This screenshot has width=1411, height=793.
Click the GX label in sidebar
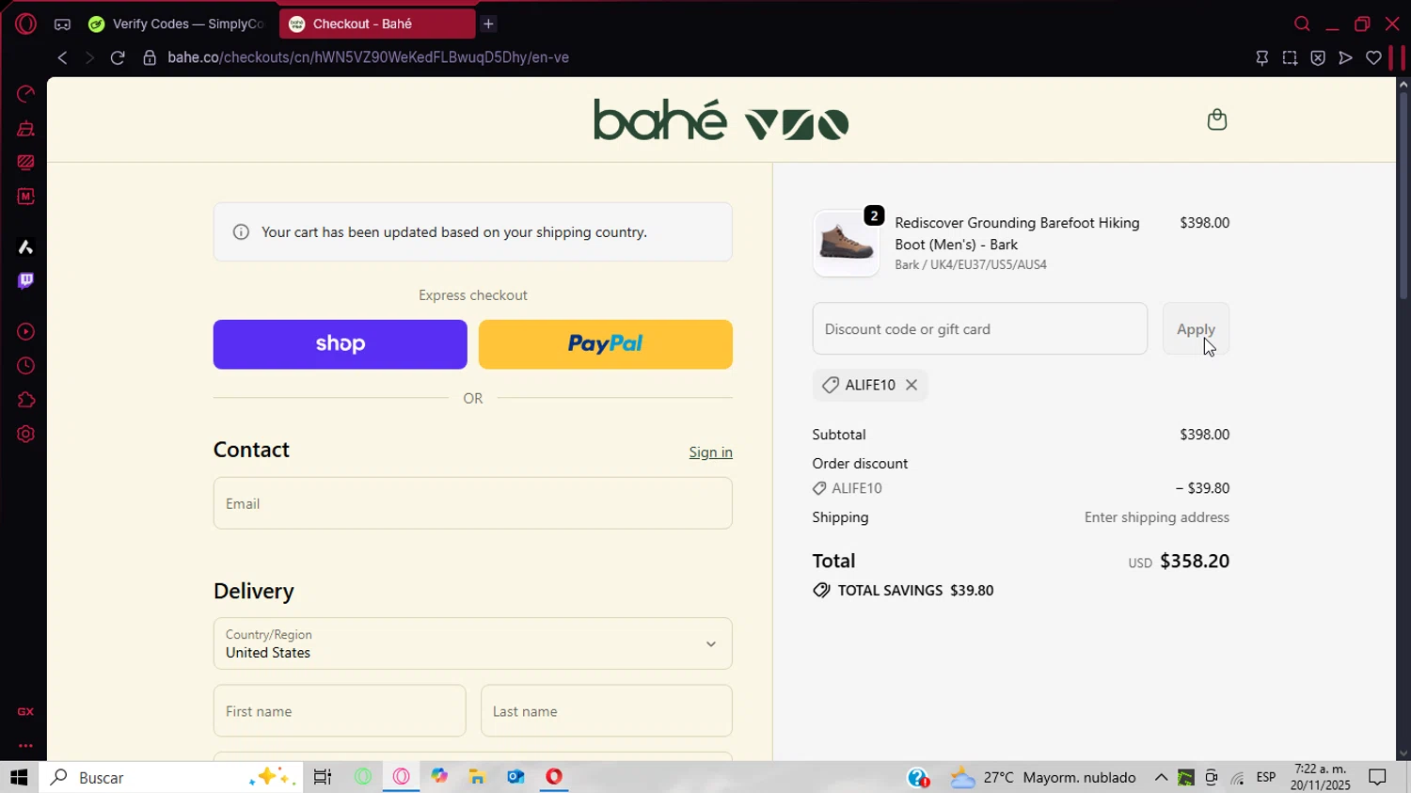pos(25,712)
